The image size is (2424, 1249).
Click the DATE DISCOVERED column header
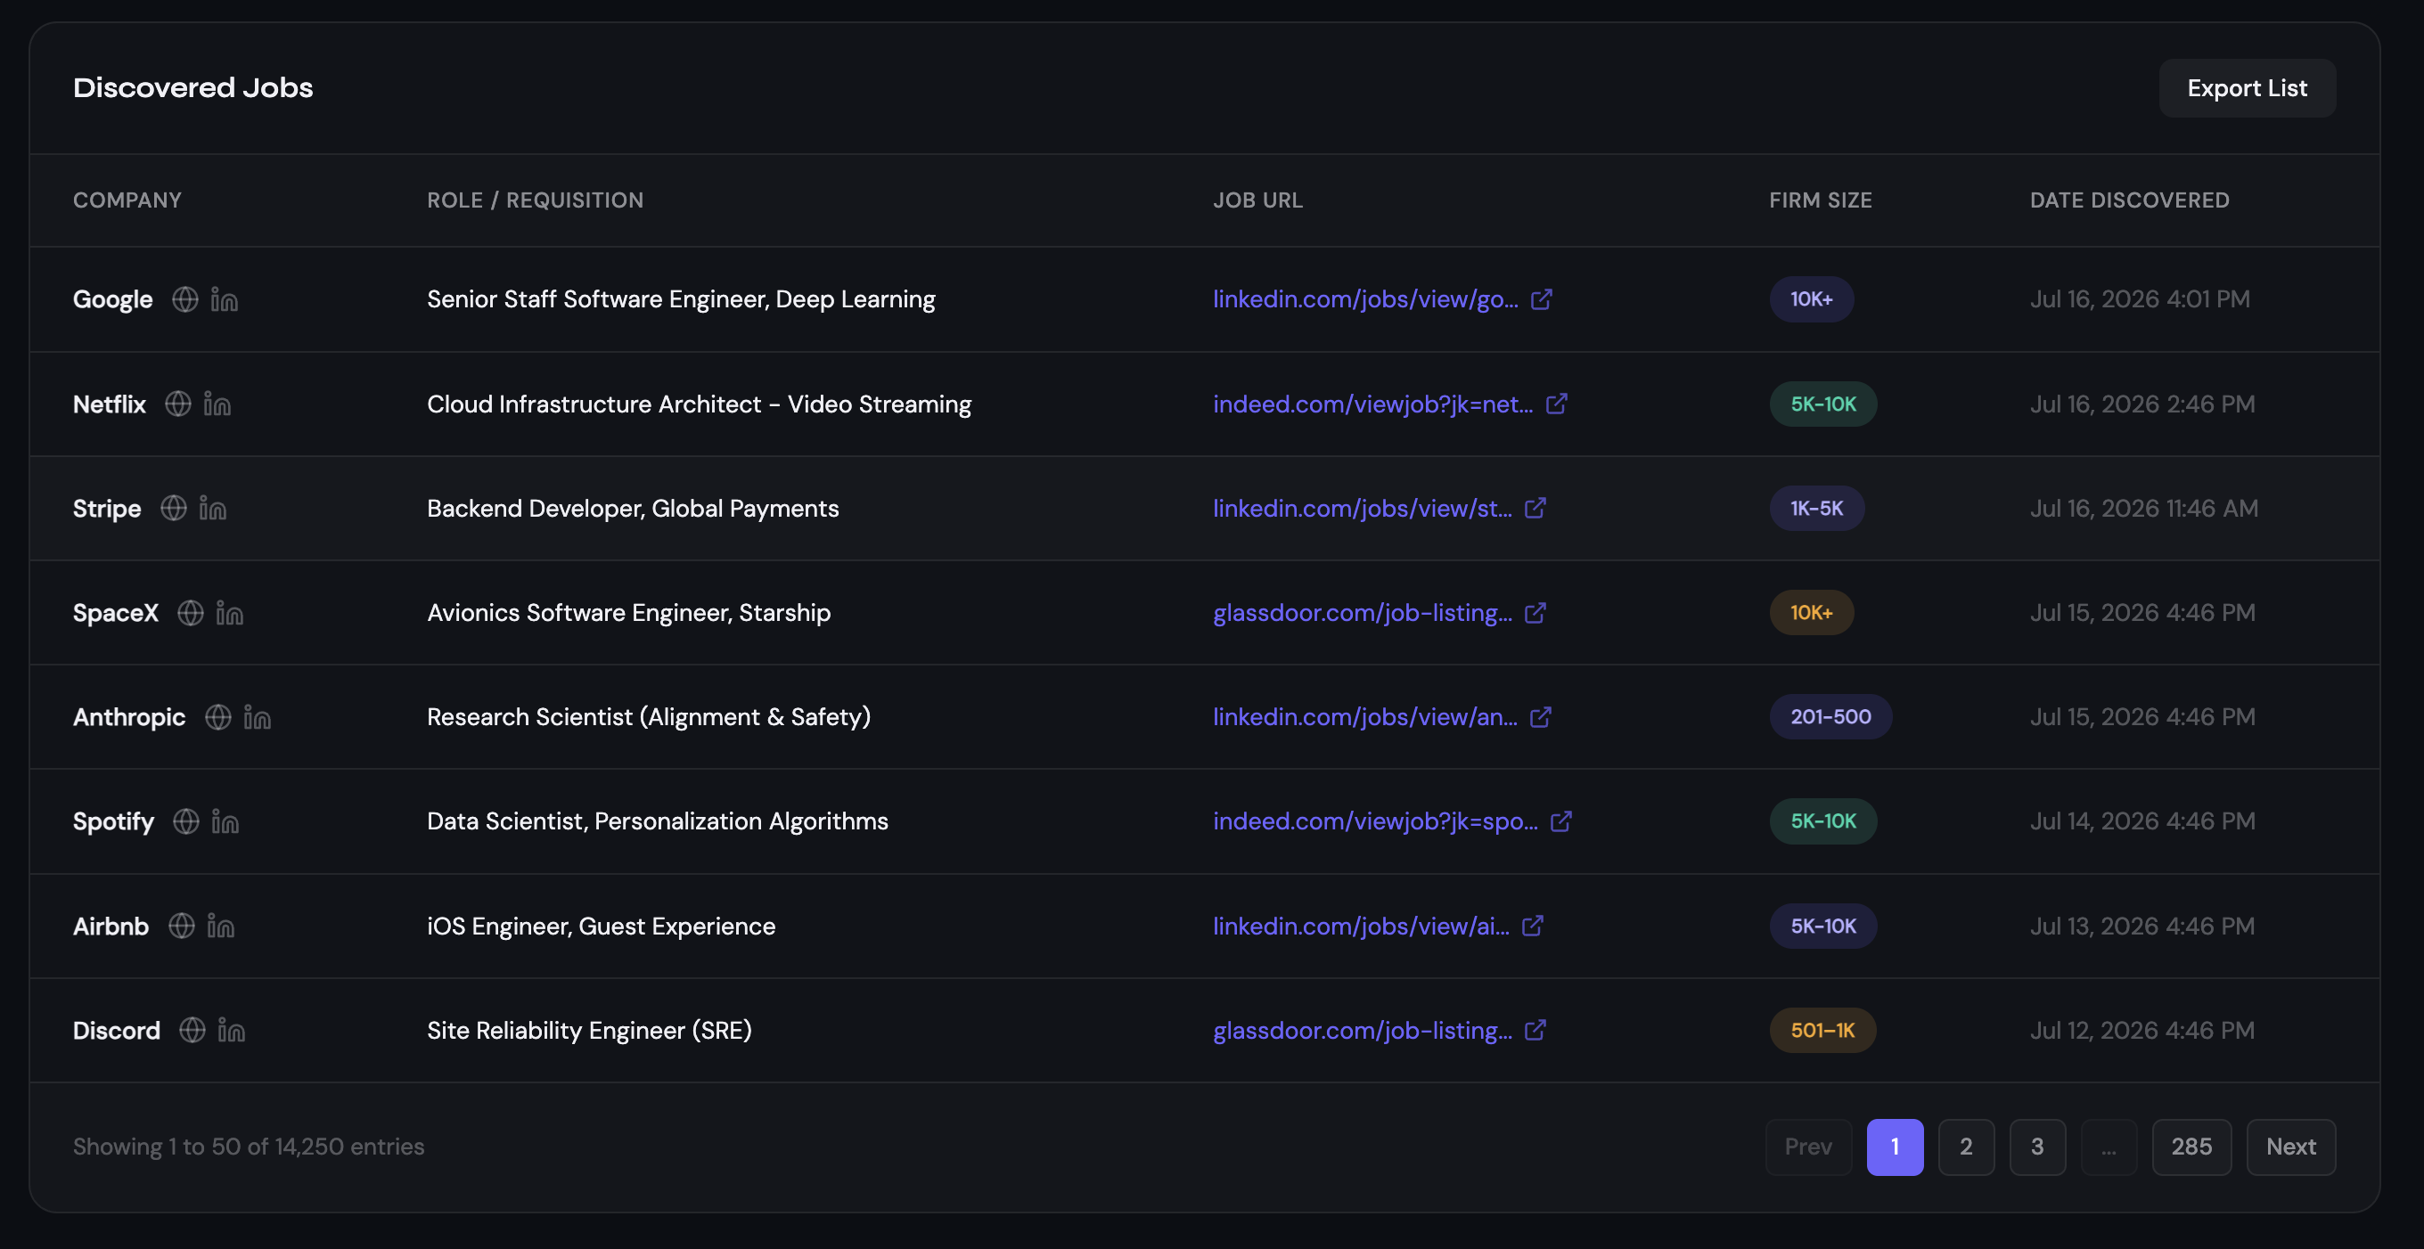pyautogui.click(x=2130, y=200)
